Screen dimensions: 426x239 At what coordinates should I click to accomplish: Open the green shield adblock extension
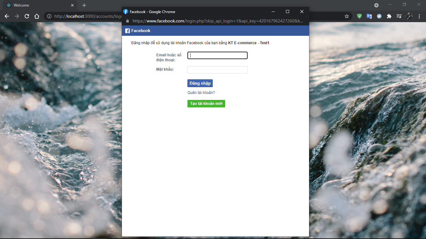(359, 16)
